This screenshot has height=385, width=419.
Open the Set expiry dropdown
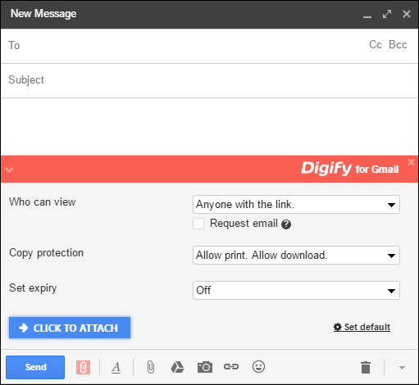point(296,290)
